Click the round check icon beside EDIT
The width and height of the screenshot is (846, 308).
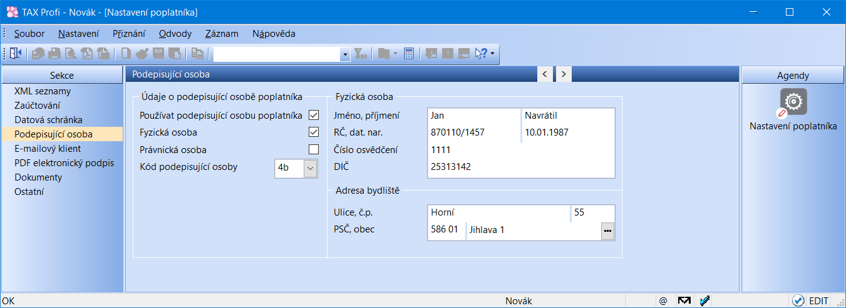click(x=798, y=301)
